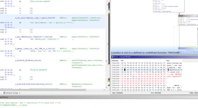Select label s_%02X:%02X... _0041c170 in listing
The width and height of the screenshot is (198, 108).
tap(34, 84)
